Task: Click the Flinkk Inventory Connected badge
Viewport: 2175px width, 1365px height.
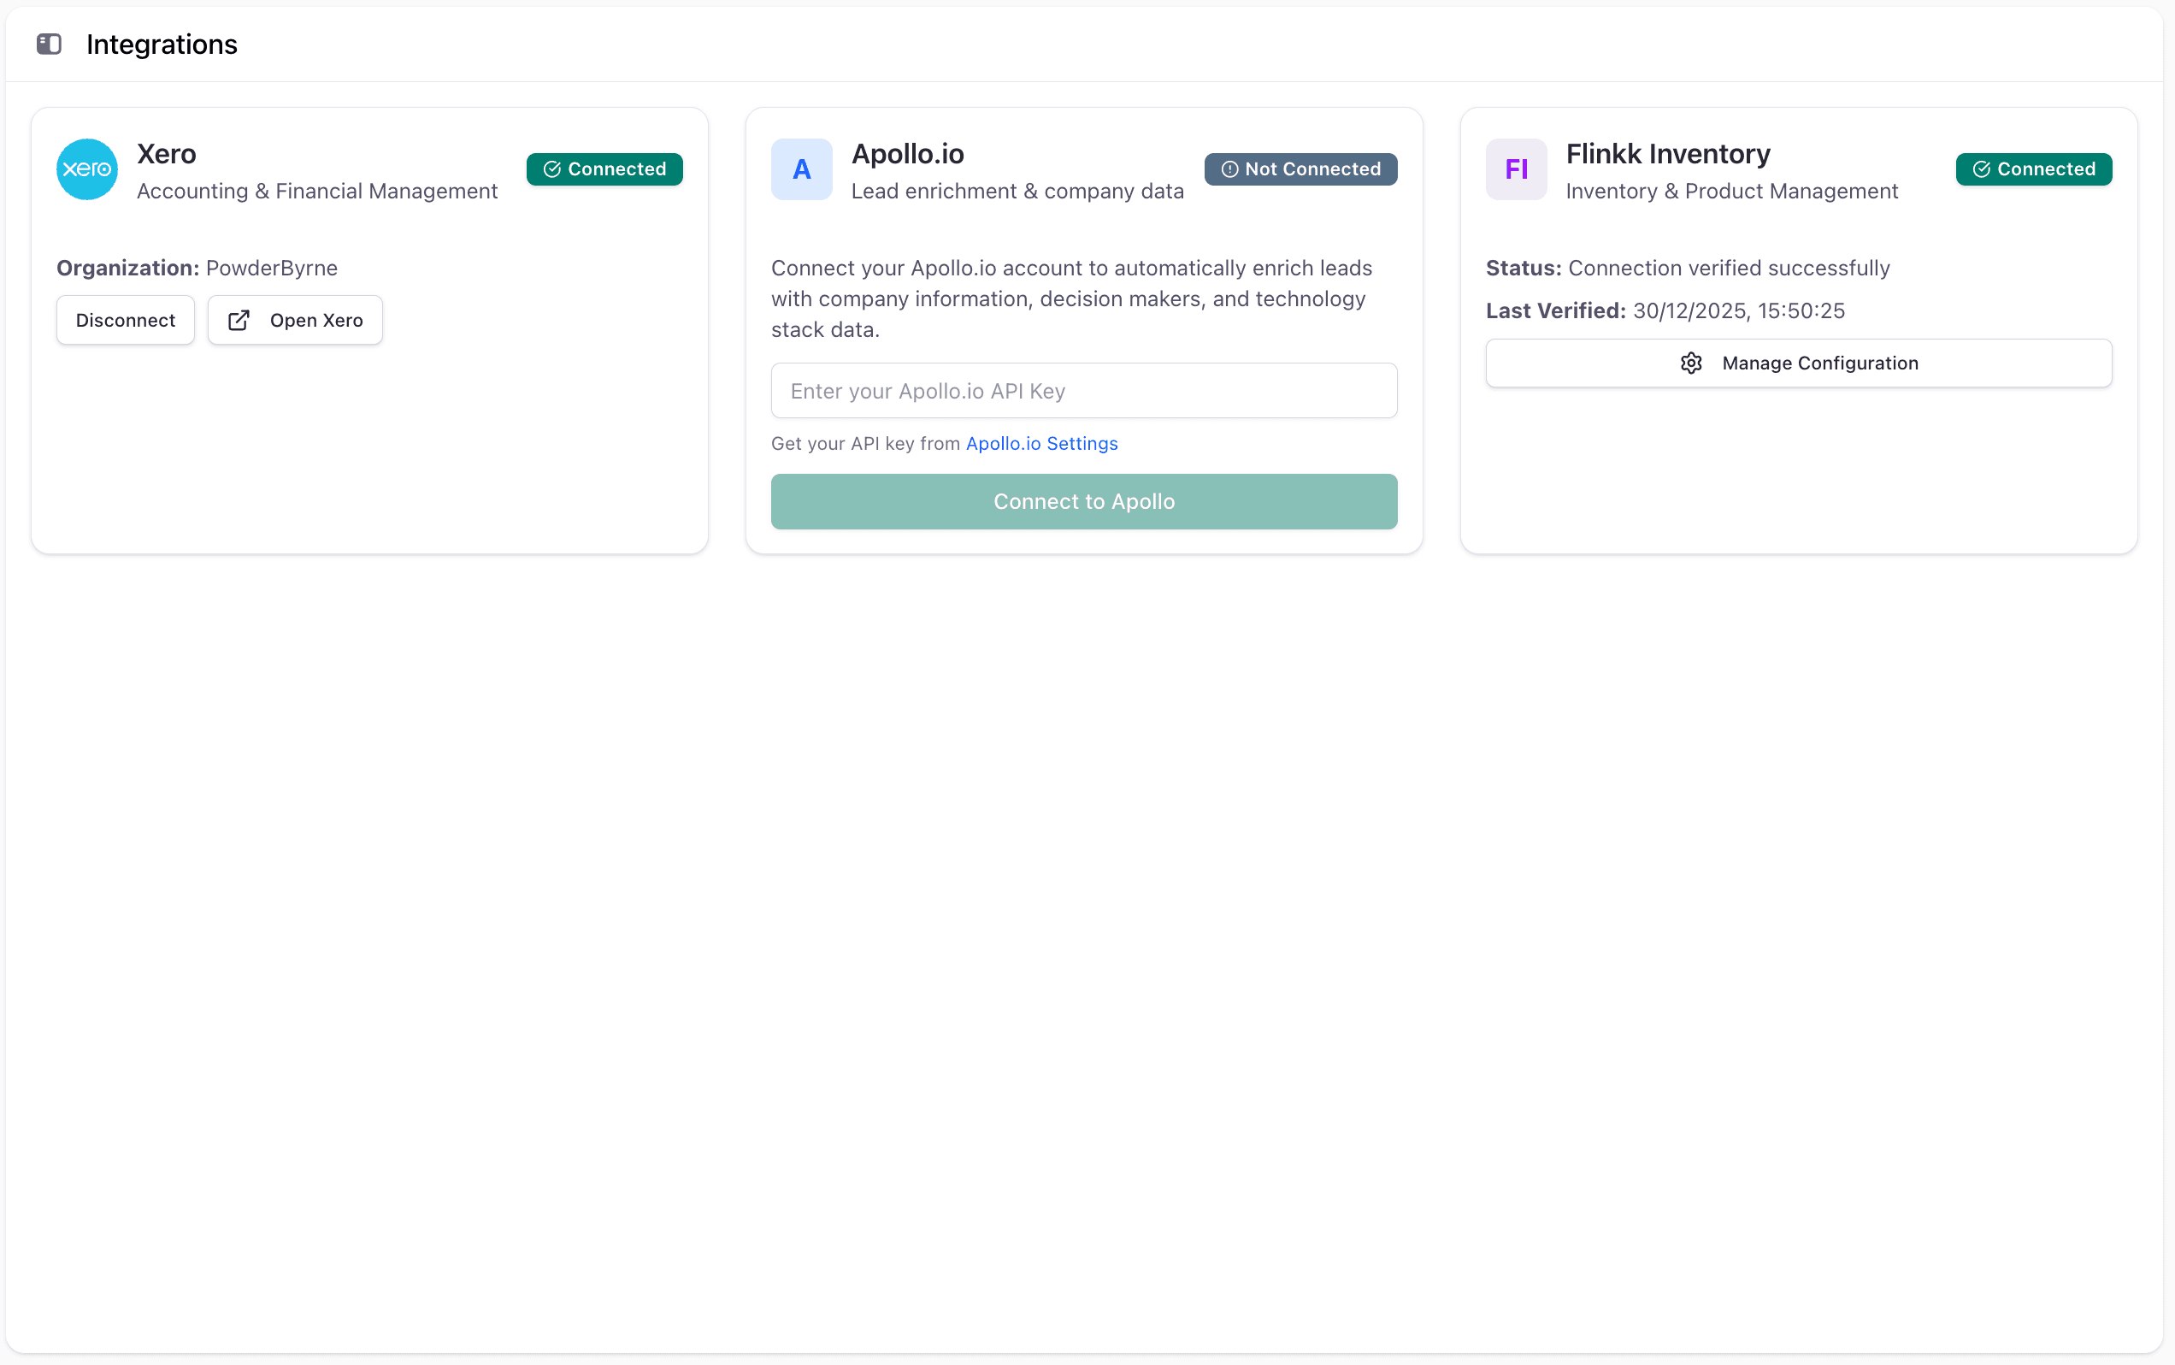Action: coord(2033,168)
